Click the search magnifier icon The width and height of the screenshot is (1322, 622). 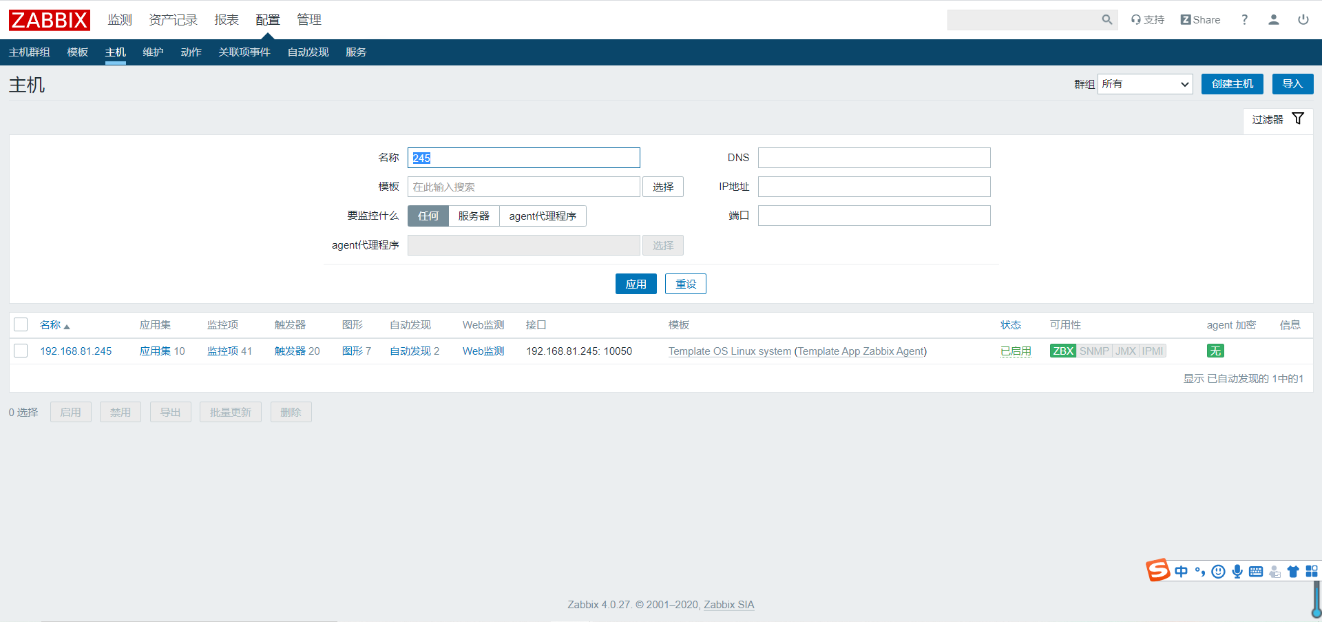click(1106, 20)
